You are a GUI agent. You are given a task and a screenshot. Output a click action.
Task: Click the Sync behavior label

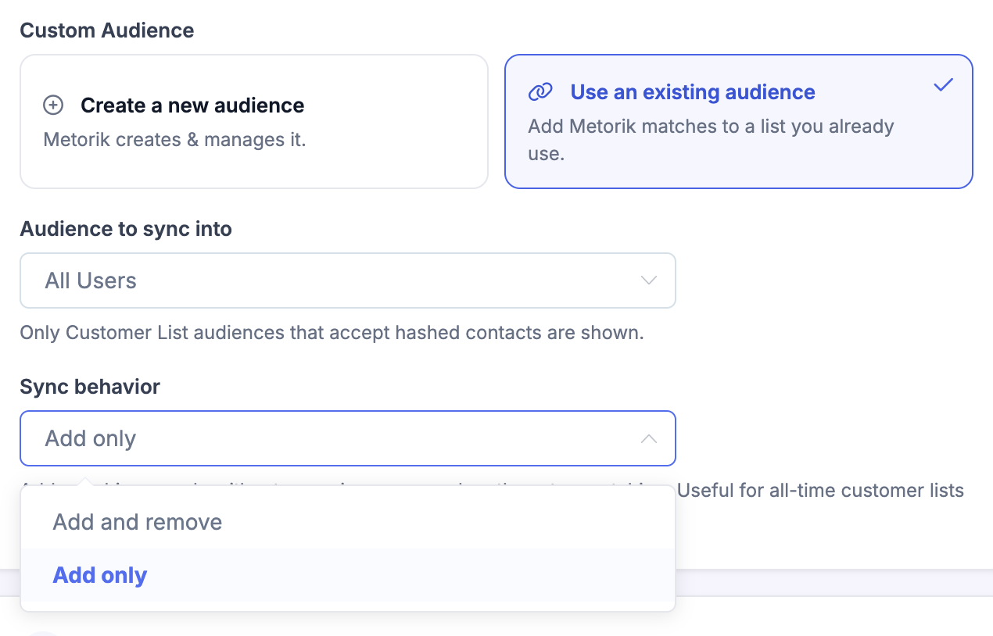click(x=90, y=387)
